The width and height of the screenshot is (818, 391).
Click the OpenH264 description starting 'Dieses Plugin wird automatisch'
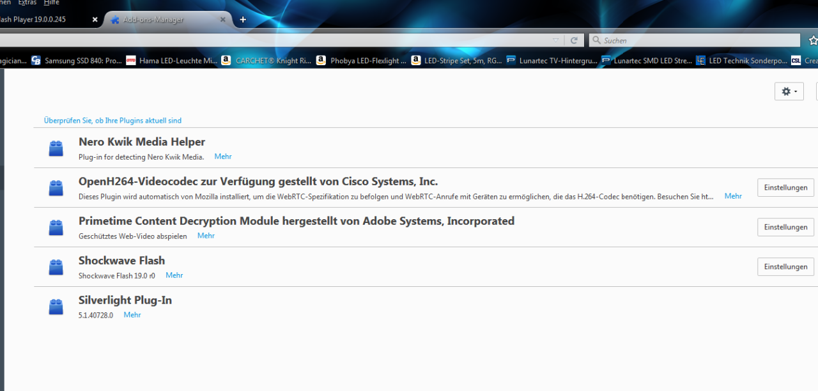click(x=396, y=196)
